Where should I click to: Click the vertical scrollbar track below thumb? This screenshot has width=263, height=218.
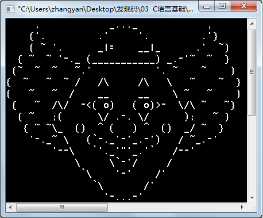(252, 154)
